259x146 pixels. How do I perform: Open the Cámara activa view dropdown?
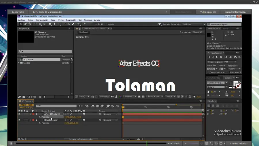[x=155, y=97]
